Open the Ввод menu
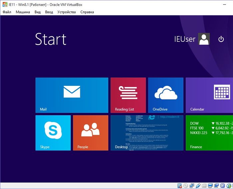Viewport: 233px width, 189px height. pyautogui.click(x=49, y=12)
